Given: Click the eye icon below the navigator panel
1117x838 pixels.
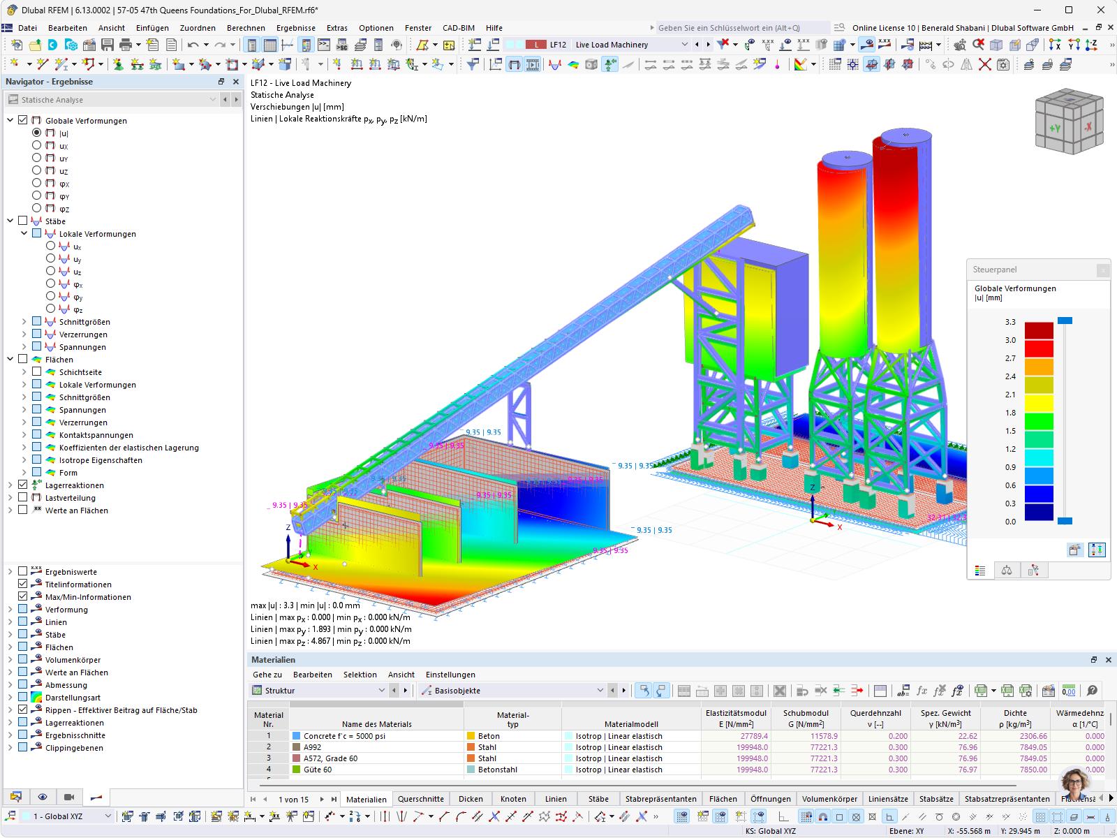Looking at the screenshot, I should coord(43,797).
